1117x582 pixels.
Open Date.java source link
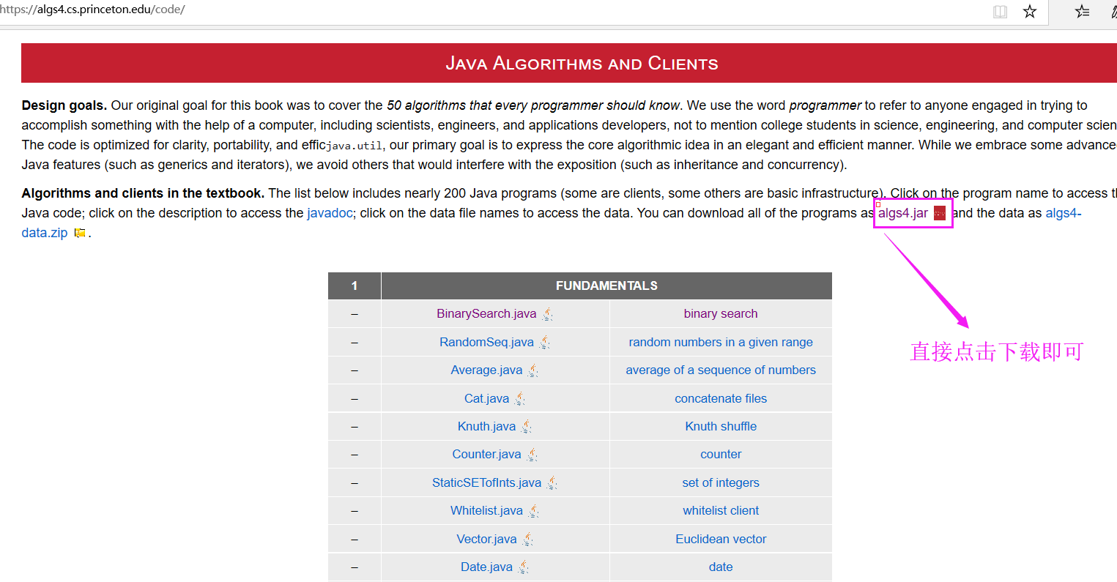(x=486, y=567)
